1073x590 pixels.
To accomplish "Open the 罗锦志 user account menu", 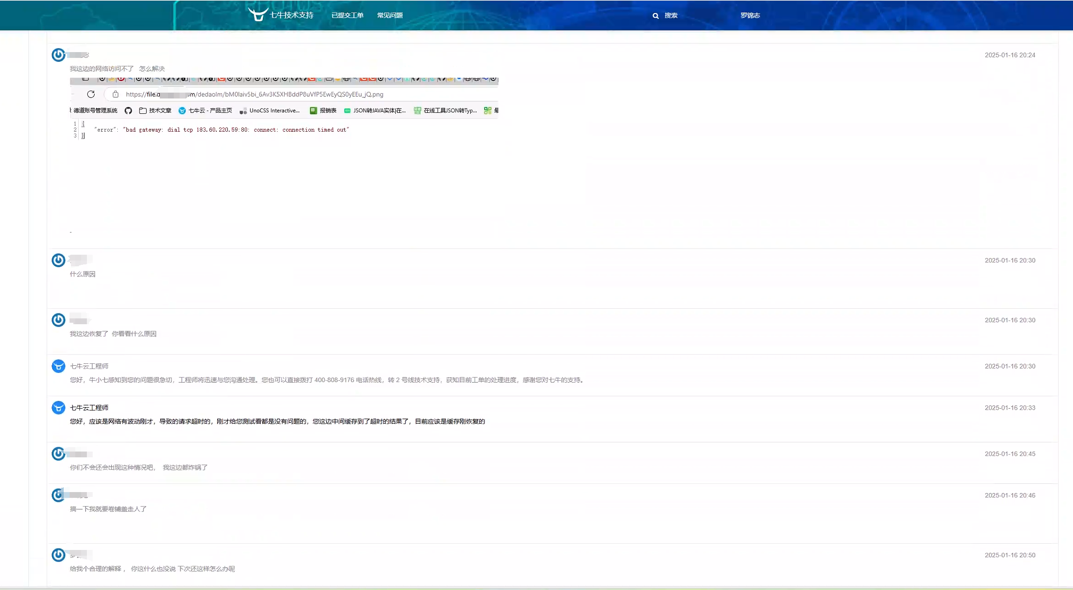I will point(750,15).
